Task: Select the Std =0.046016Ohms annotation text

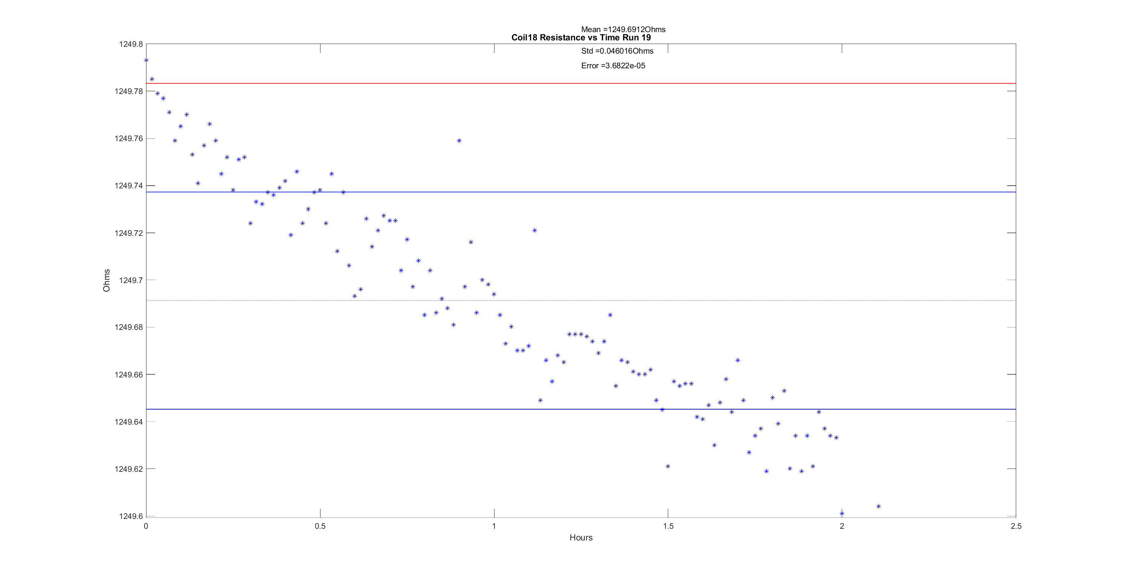Action: (617, 51)
